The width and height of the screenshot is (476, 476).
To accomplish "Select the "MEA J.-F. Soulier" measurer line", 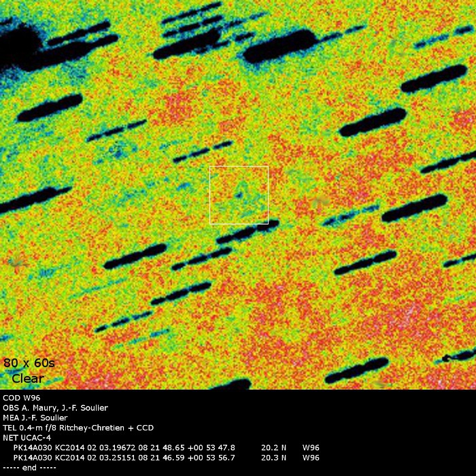I will pos(35,418).
